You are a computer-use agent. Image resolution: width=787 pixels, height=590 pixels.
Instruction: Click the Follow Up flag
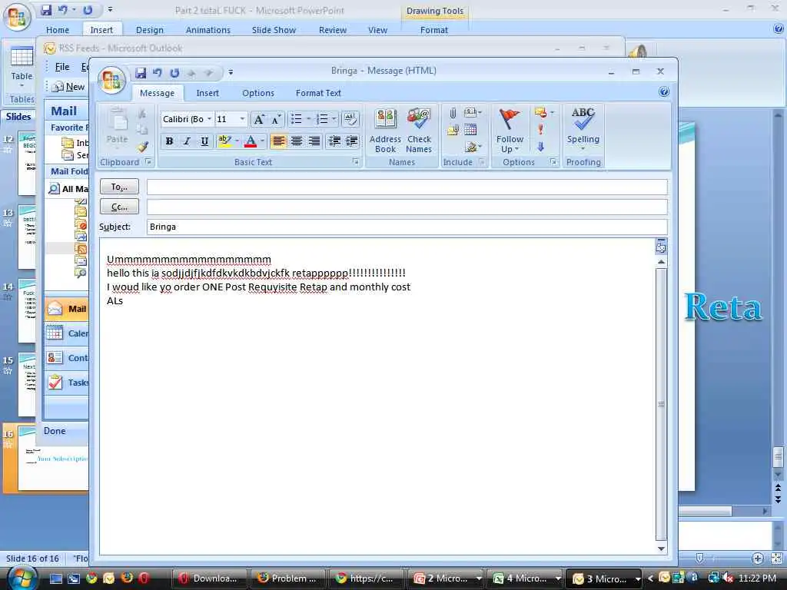(510, 131)
